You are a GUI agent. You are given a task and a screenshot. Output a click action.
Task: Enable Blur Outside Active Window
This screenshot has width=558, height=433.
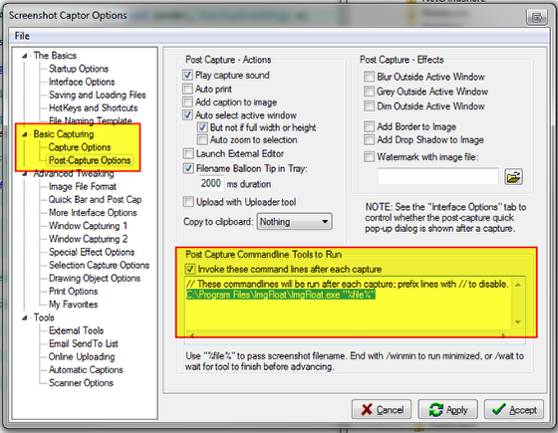coord(369,77)
